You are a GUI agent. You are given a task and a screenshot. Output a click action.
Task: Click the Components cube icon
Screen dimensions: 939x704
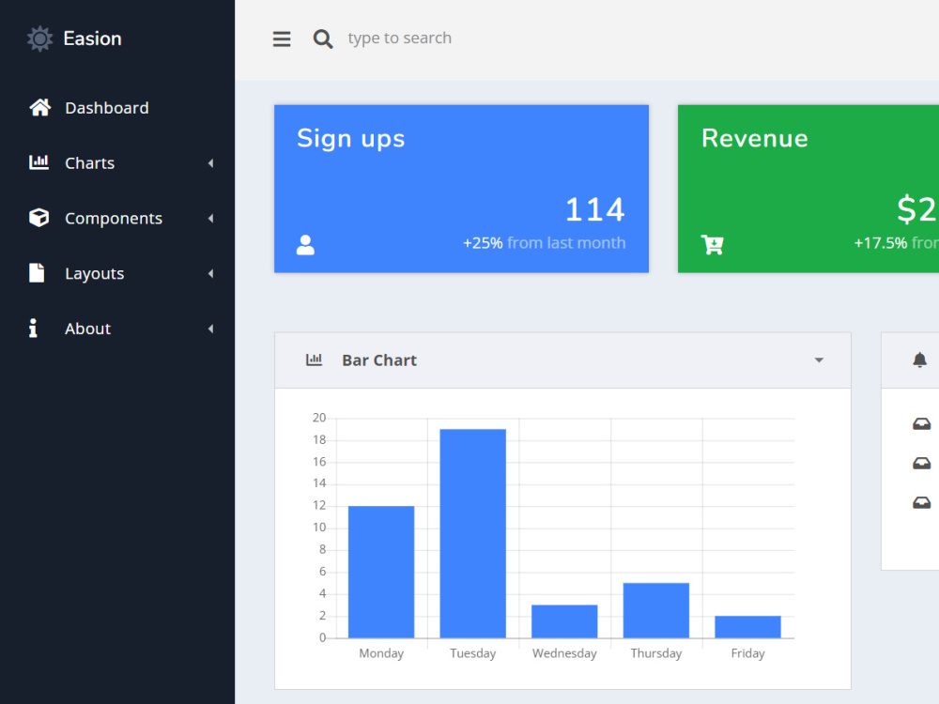[38, 218]
